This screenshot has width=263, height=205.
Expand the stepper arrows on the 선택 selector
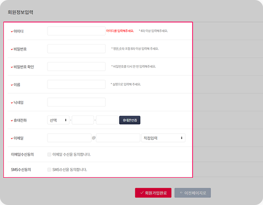click(66, 120)
